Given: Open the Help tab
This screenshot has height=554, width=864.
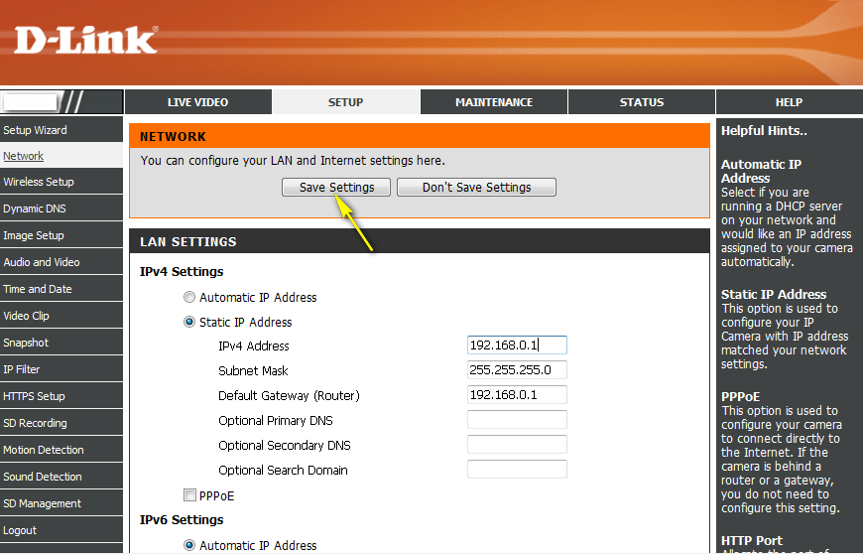Looking at the screenshot, I should pyautogui.click(x=789, y=102).
